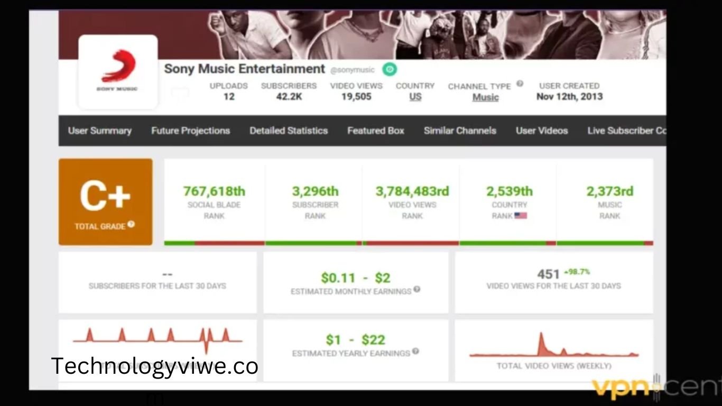Viewport: 722px width, 406px height.
Task: Click the Nov 12th, 2013 creation date
Action: (569, 97)
